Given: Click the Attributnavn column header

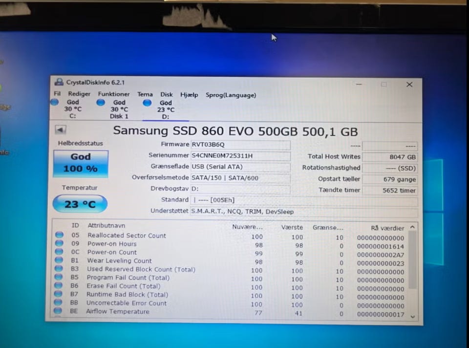Looking at the screenshot, I should click(106, 226).
